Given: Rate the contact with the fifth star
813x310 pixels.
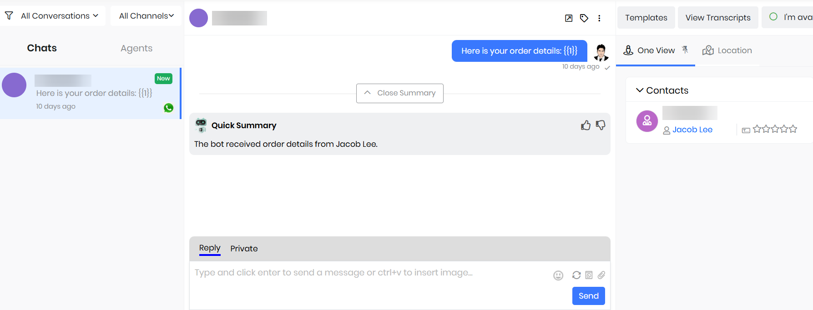Looking at the screenshot, I should click(793, 129).
